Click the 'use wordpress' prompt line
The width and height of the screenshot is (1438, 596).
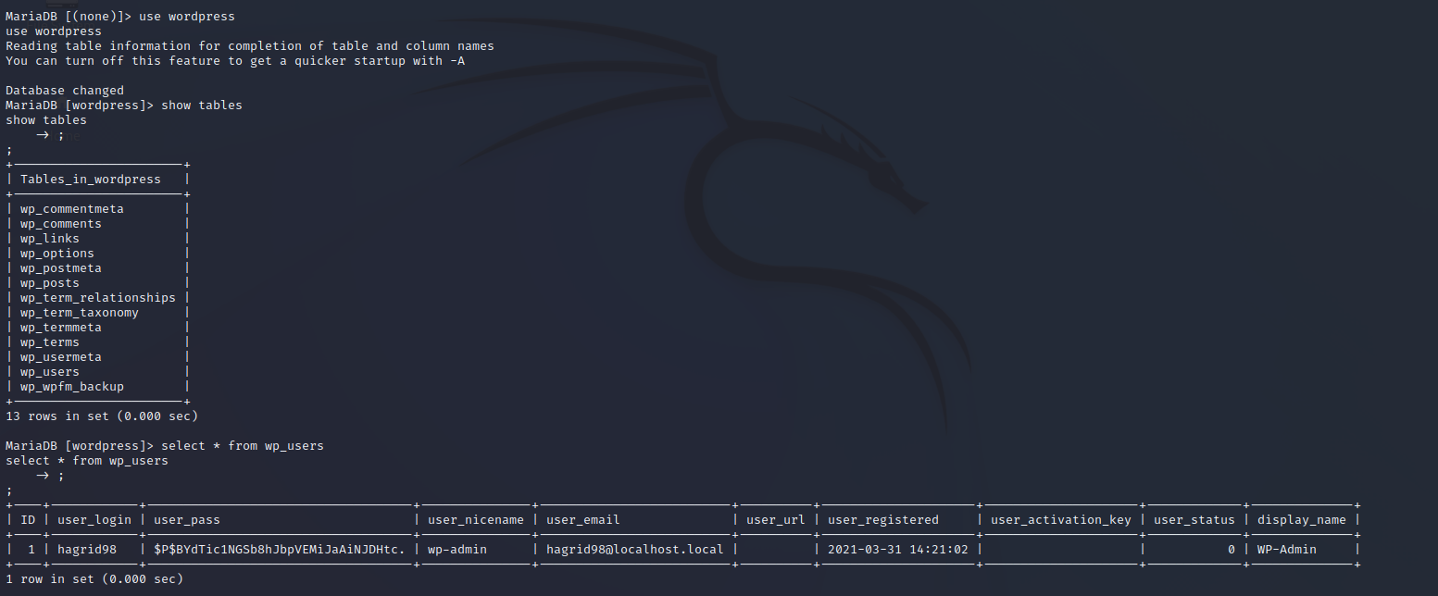[120, 17]
